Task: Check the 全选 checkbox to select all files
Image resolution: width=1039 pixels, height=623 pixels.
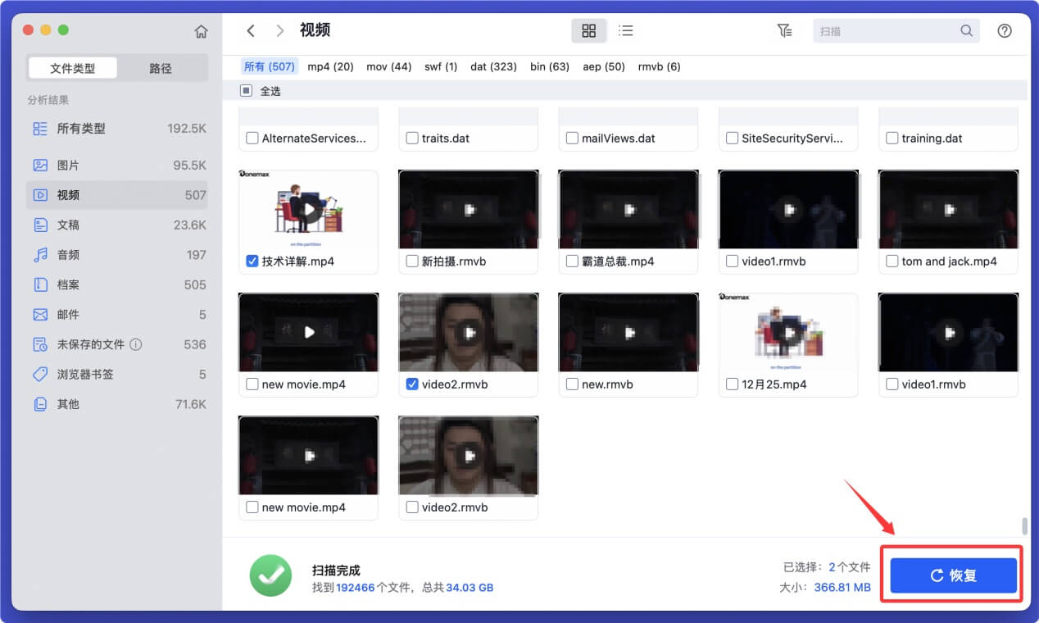Action: point(245,90)
